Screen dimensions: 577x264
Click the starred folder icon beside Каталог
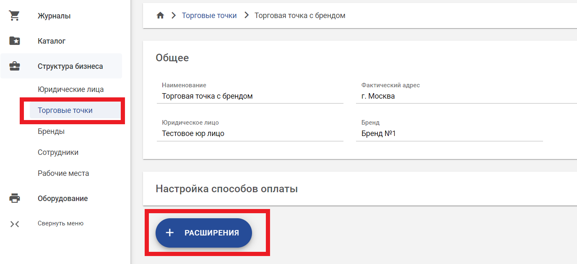15,41
